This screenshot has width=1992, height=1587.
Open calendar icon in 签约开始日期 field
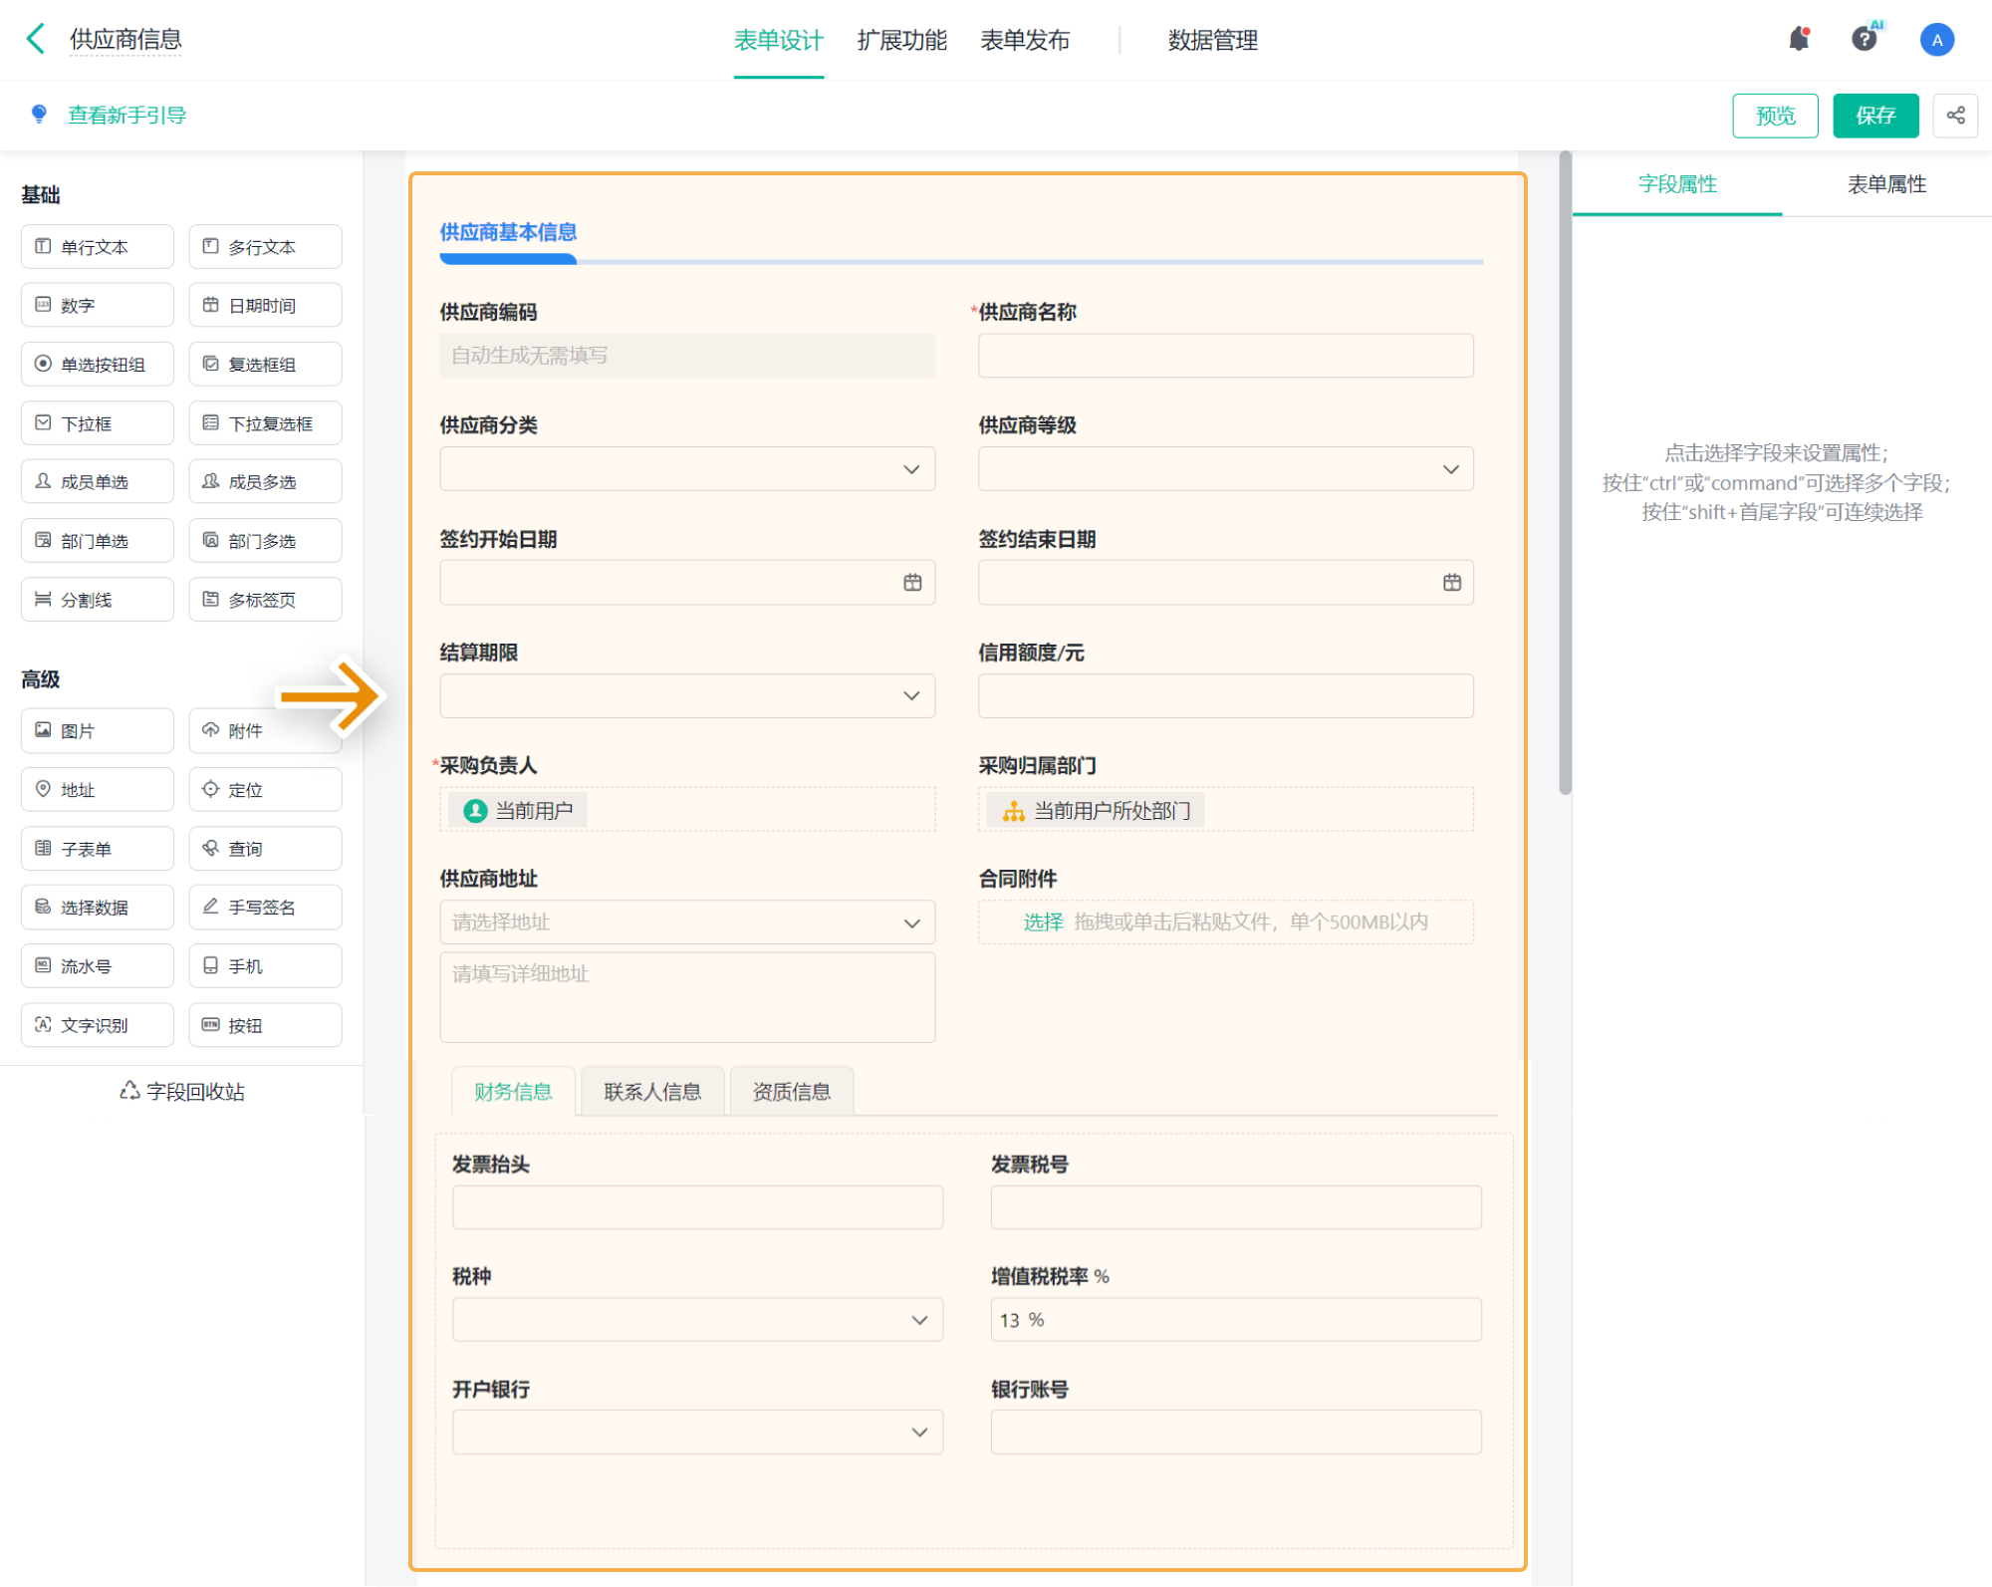click(912, 583)
